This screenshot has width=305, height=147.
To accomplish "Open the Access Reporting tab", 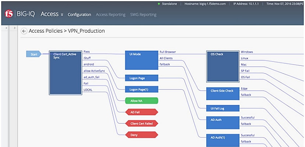I will [111, 15].
